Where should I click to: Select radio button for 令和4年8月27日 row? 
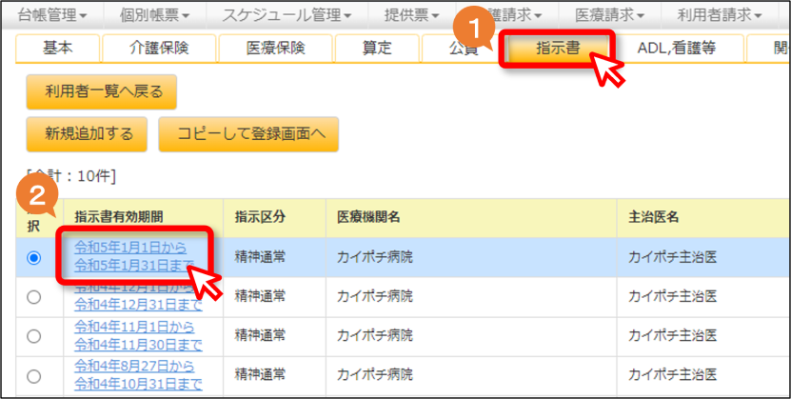[34, 376]
